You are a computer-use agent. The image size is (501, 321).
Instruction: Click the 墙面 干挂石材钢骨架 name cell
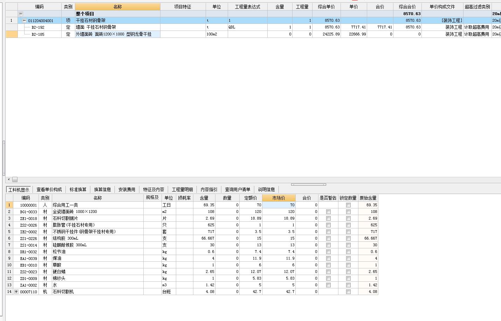click(x=118, y=27)
